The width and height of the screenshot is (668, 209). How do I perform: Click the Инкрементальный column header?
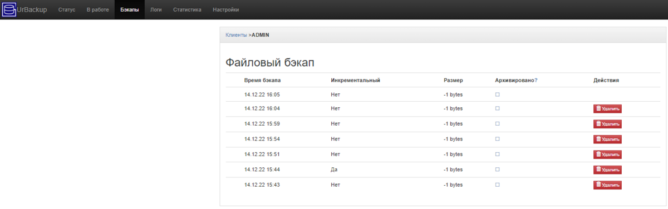[x=355, y=81]
